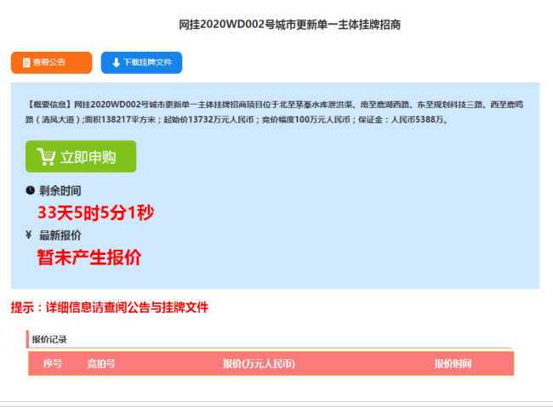Click the 查看公告 orange button
Screen dimensions: 553x407
(52, 63)
